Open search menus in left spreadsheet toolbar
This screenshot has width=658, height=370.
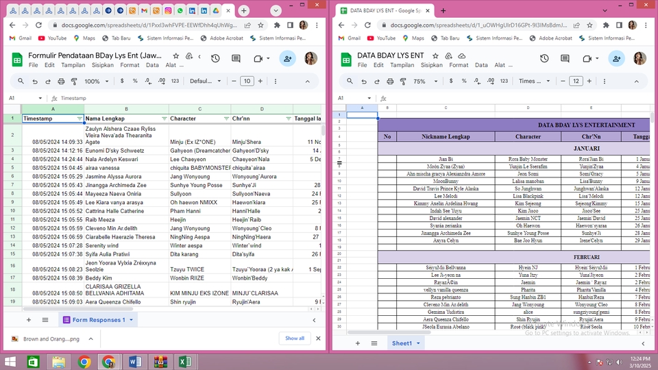[x=21, y=81]
